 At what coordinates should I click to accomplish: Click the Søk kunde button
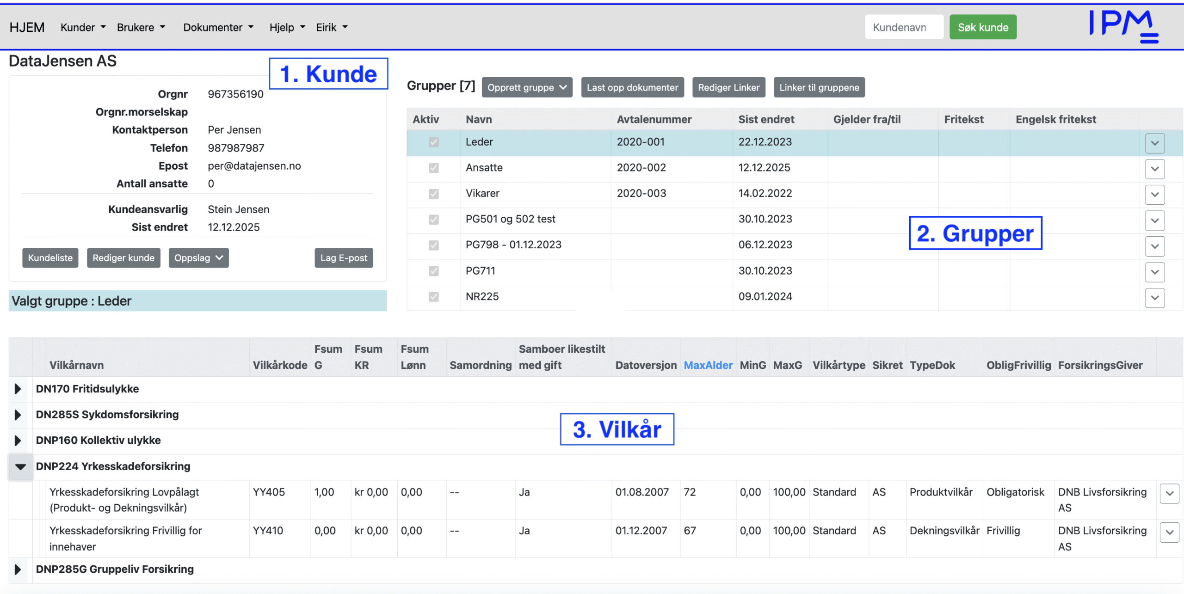(x=983, y=27)
